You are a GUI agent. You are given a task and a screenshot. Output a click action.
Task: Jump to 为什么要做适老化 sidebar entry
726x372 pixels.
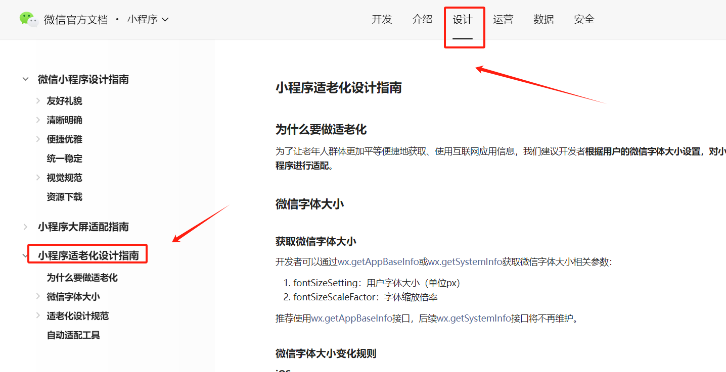tap(82, 278)
